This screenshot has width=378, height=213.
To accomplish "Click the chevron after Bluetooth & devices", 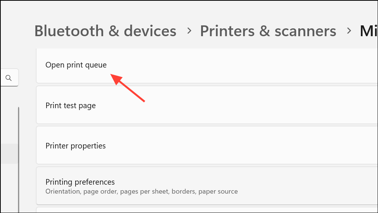I will click(x=189, y=31).
